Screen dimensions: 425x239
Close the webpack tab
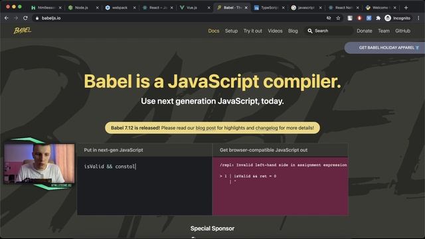pos(134,8)
